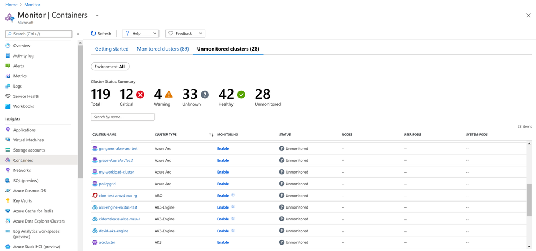Open the acrcluster cluster link

coord(107,242)
